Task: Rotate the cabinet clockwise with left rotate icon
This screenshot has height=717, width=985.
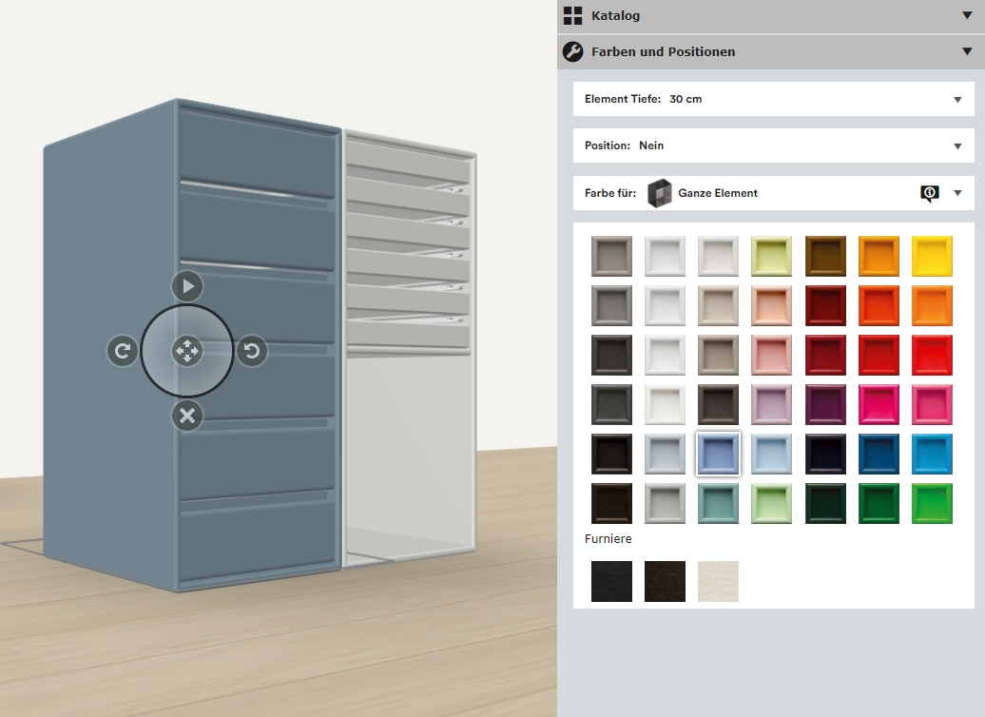Action: pyautogui.click(x=122, y=351)
